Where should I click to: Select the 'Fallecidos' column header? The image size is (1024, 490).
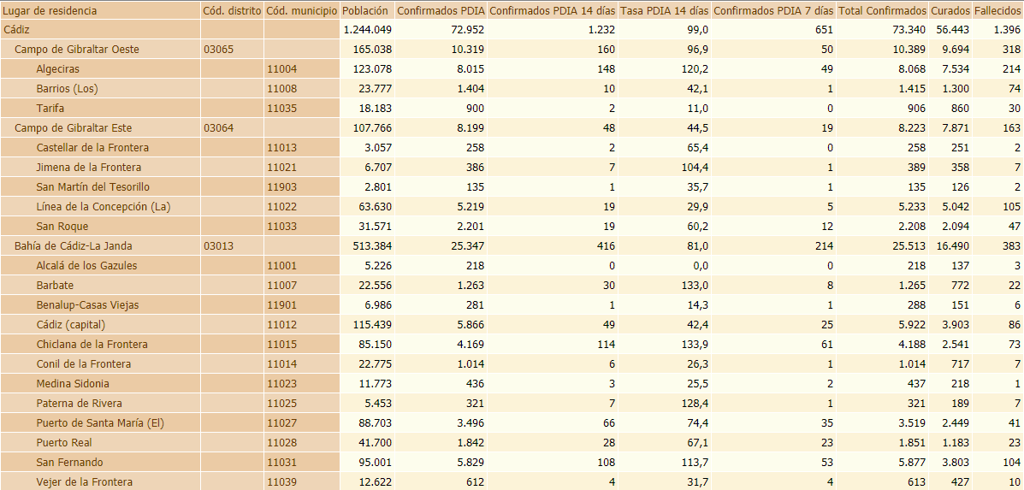point(997,11)
